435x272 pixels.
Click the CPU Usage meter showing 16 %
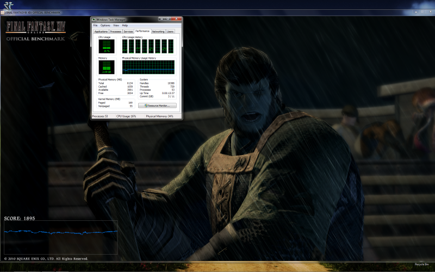107,46
